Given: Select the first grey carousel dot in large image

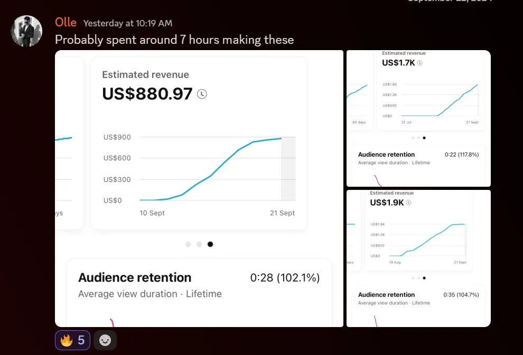Looking at the screenshot, I should (188, 244).
